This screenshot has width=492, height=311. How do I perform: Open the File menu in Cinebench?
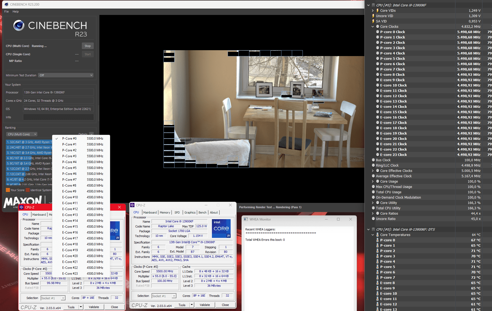6,11
